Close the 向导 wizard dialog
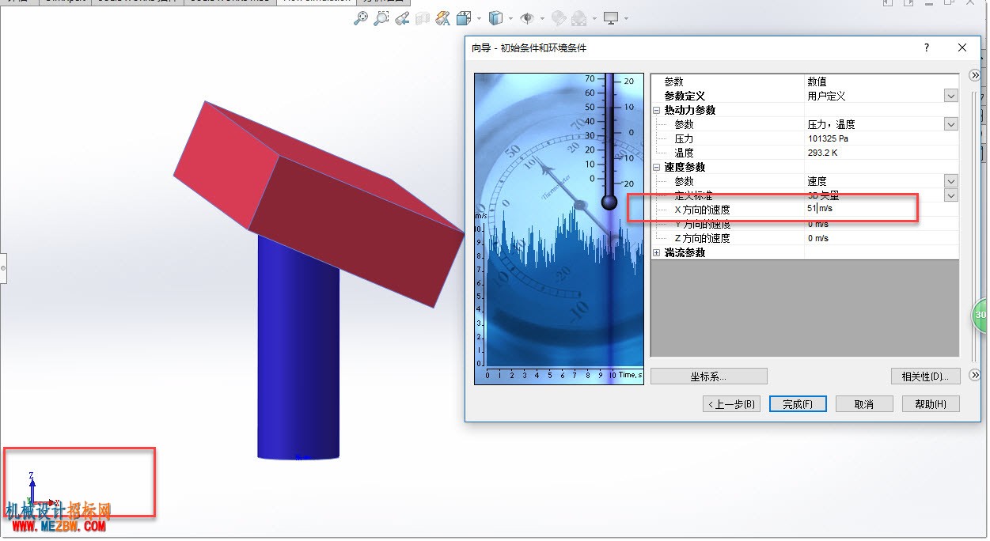The width and height of the screenshot is (990, 541). (962, 47)
